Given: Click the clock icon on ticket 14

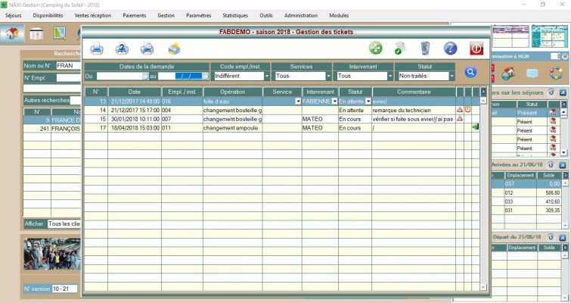Looking at the screenshot, I should pos(467,110).
